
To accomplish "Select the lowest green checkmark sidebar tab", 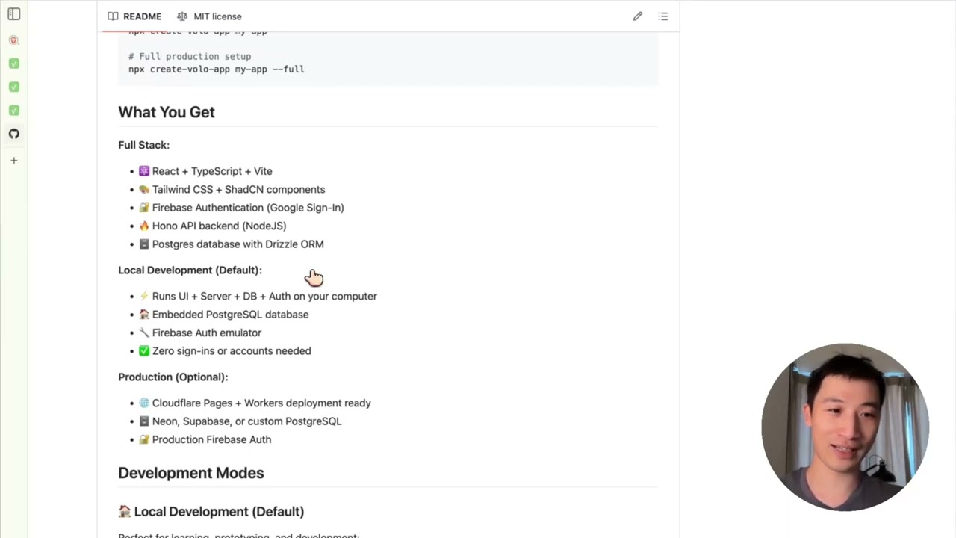I will pos(13,111).
